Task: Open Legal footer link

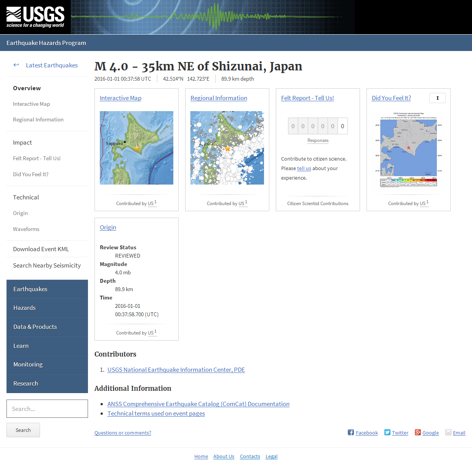Action: 272,456
